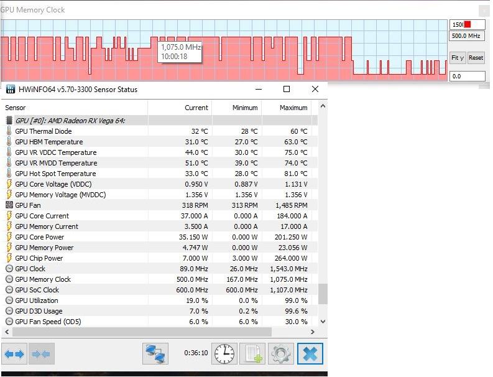Click the GPU SoC Clock gauge icon
The image size is (493, 377).
pos(9,290)
